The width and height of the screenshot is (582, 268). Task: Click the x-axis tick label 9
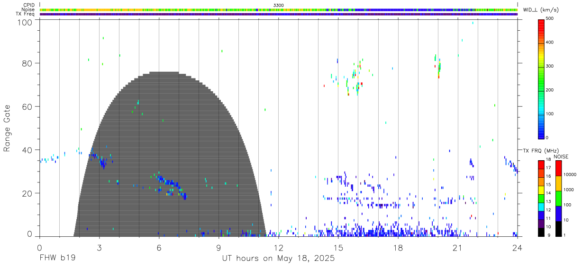click(218, 247)
